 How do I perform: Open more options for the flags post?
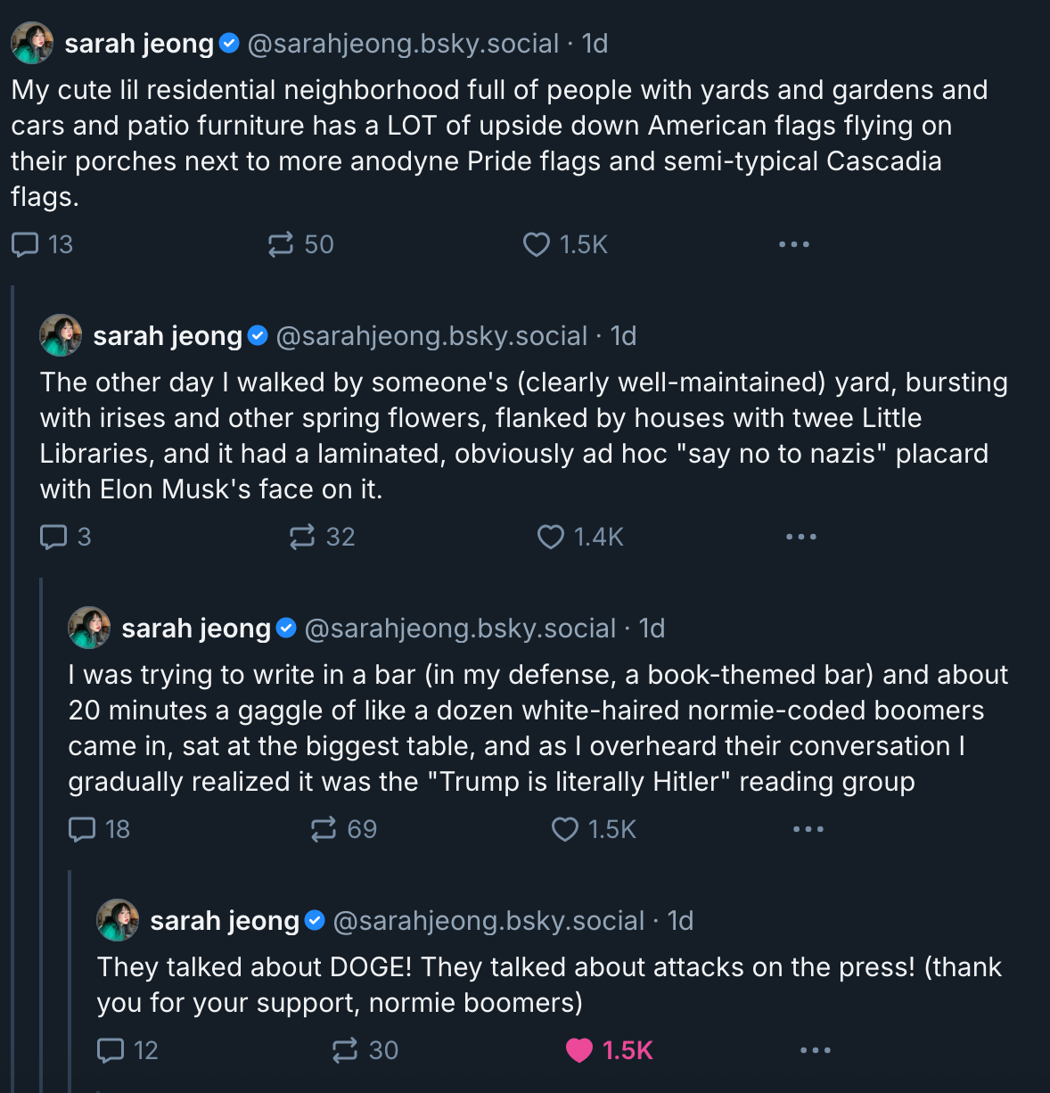pos(793,244)
